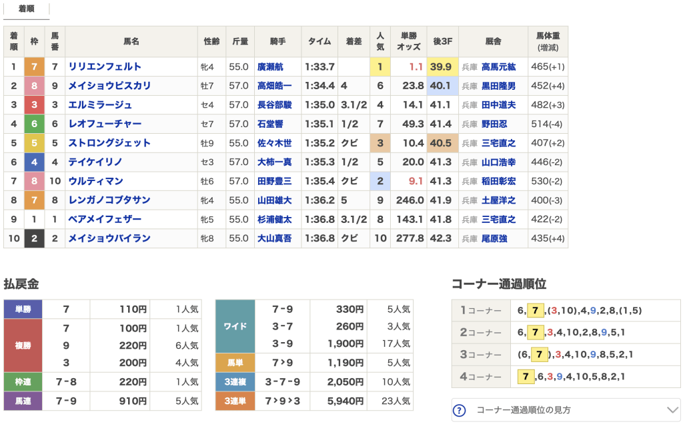Open jockey 田野豊三 profile
Image resolution: width=683 pixels, height=434 pixels.
click(274, 181)
